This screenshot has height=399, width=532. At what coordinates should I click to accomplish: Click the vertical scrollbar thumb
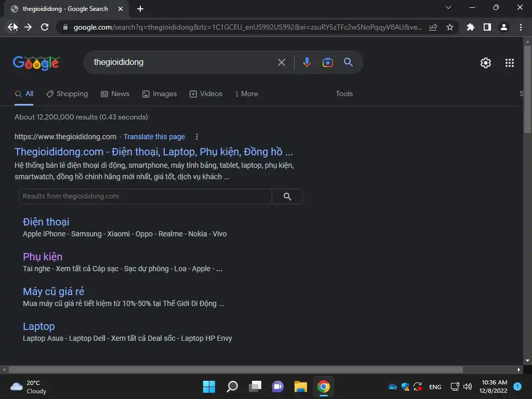(527, 89)
